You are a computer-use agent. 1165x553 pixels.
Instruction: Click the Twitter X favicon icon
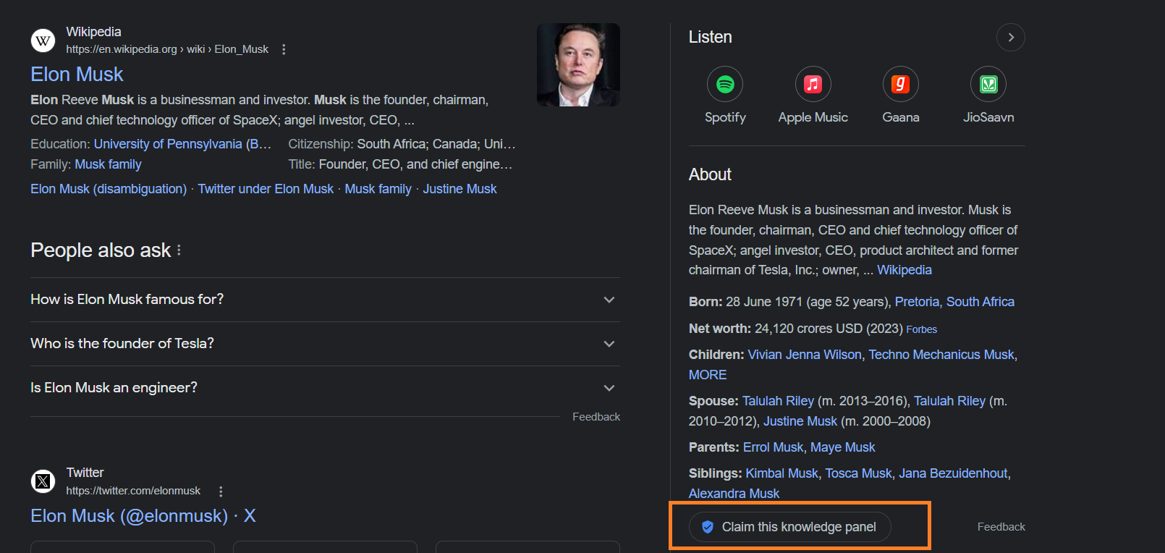[43, 481]
